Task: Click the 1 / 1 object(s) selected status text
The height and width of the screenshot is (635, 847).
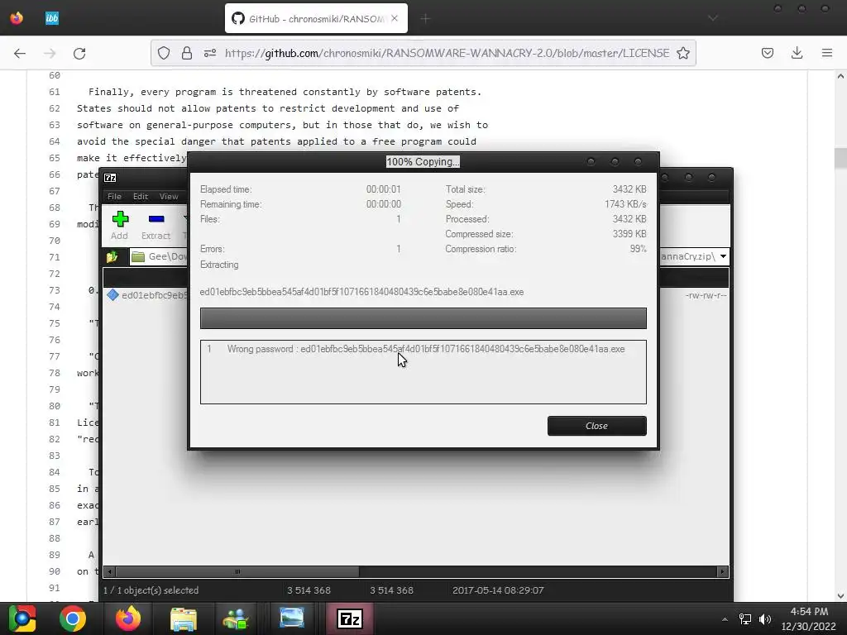Action: 151,590
